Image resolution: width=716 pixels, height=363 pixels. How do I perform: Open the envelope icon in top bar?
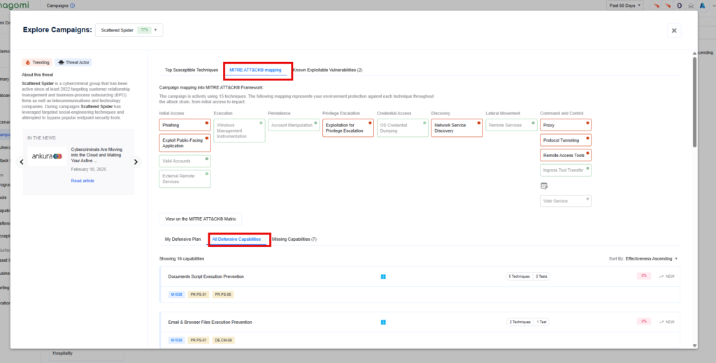[691, 6]
